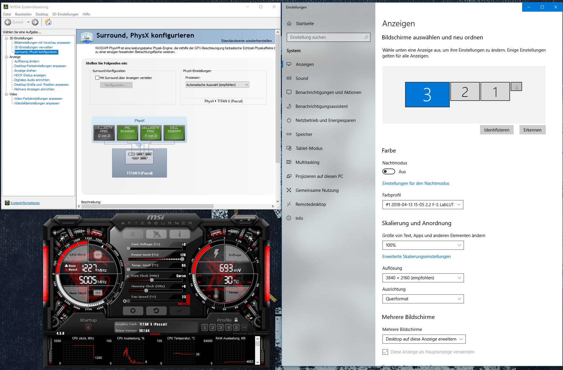Open the Auflösung resolution dropdown
The image size is (563, 370).
pos(423,278)
